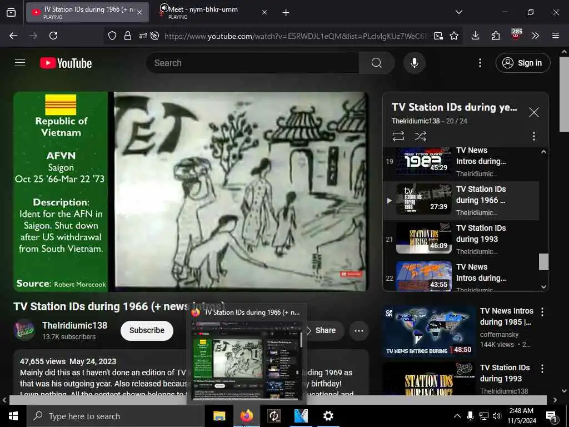Click the YouTube Search field
Screen dimensions: 569x427
pyautogui.click(x=252, y=63)
